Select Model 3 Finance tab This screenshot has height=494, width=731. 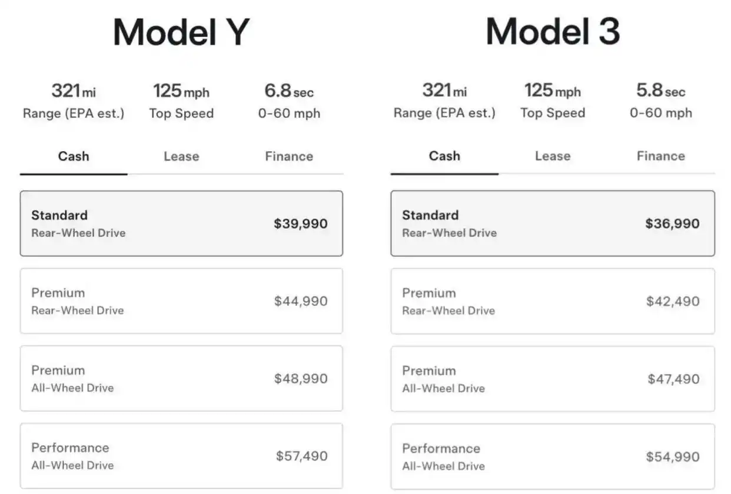pos(660,156)
